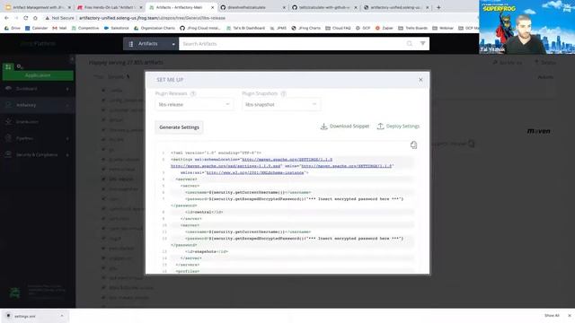The height and width of the screenshot is (323, 575).
Task: Open the Artifacts search type dropdown
Action: point(151,44)
